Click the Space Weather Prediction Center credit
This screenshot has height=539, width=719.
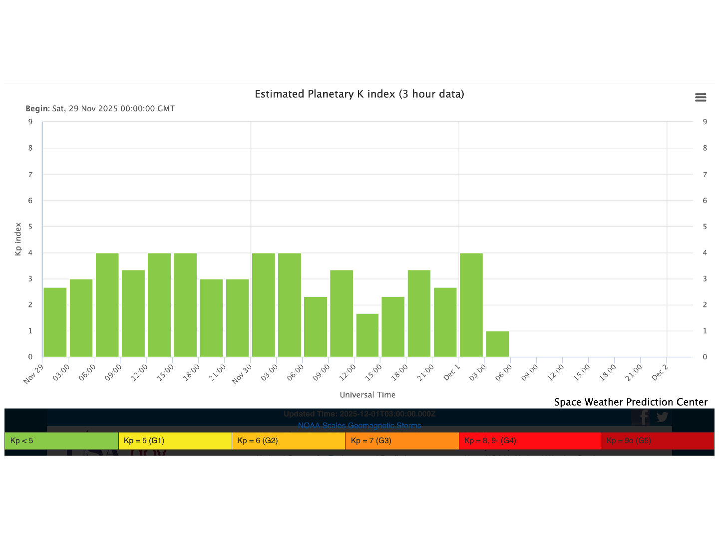click(630, 402)
